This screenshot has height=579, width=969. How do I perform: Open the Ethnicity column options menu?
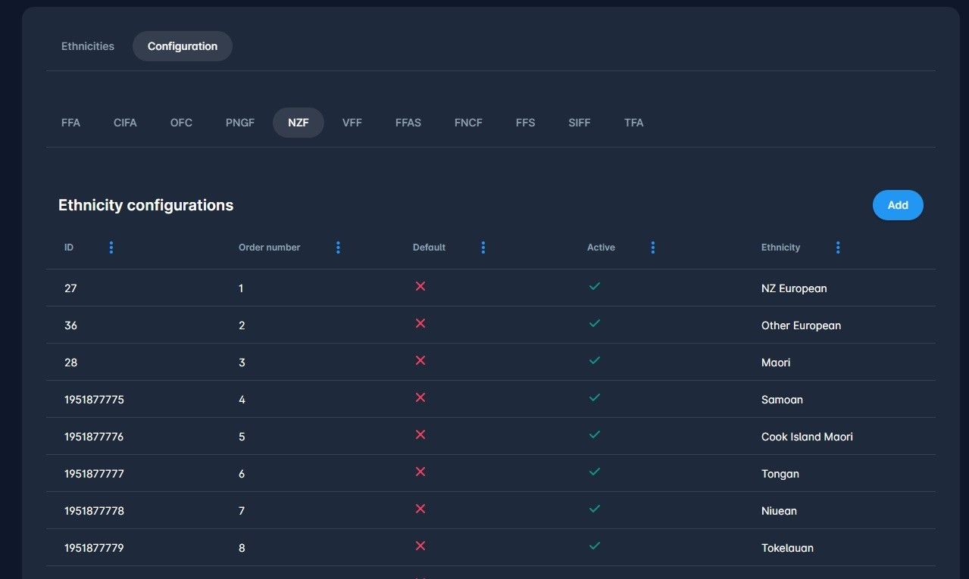click(x=838, y=247)
